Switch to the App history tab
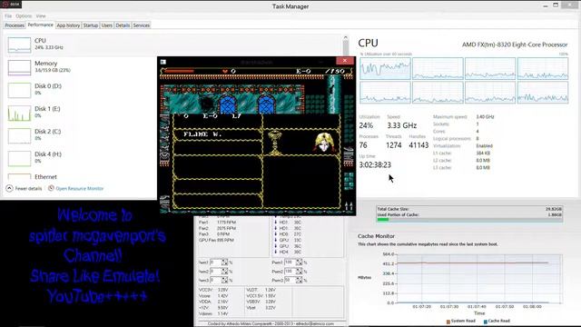 tap(68, 25)
